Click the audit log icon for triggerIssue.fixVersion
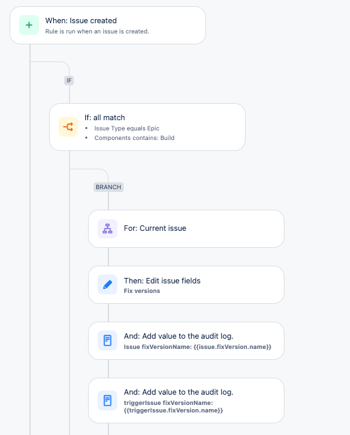Image resolution: width=350 pixels, height=435 pixels. [108, 400]
